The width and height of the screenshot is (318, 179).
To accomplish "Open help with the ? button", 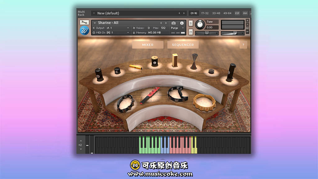I will coord(243,45).
